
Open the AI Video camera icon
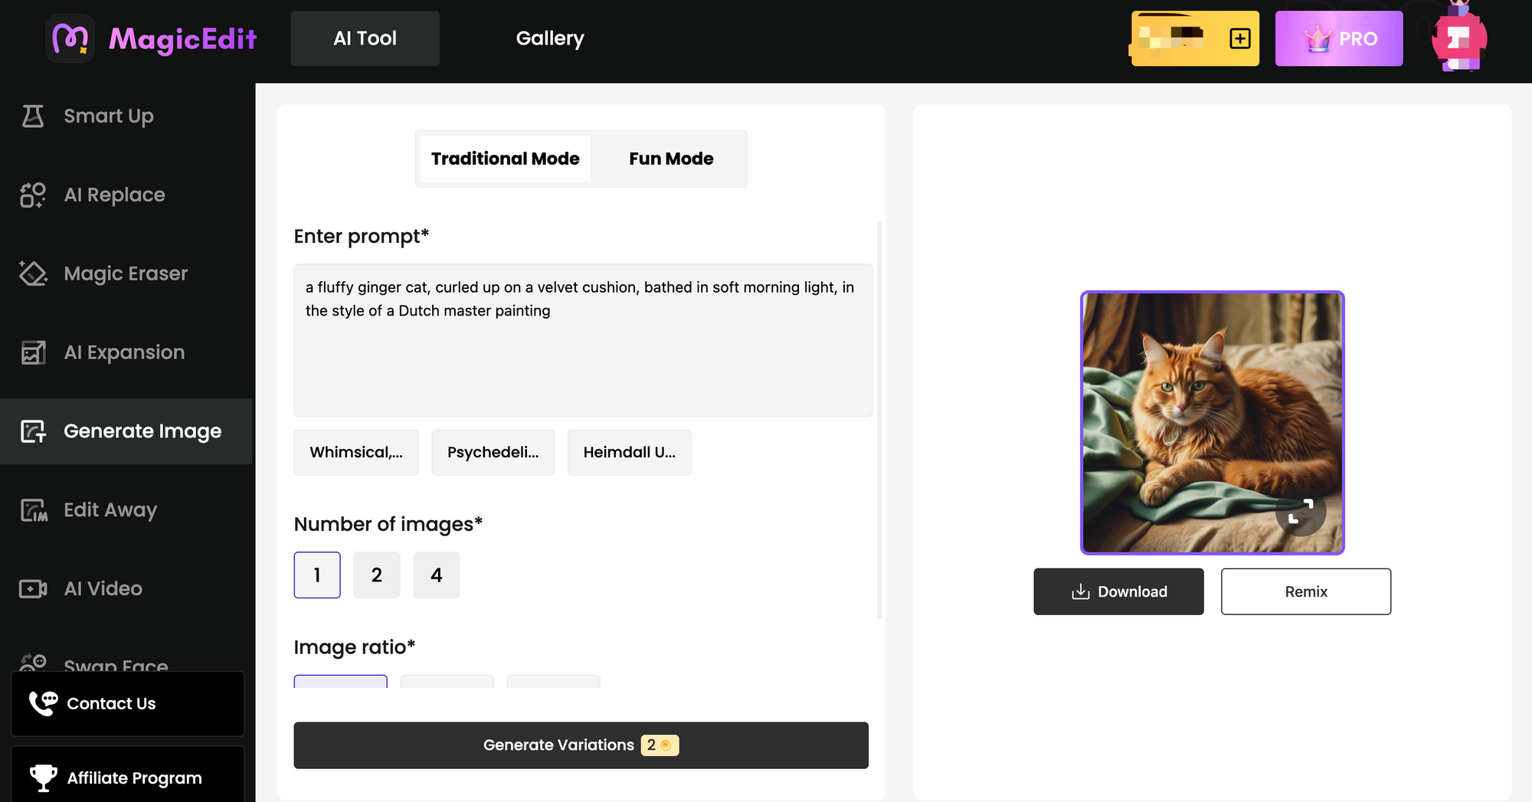tap(33, 589)
